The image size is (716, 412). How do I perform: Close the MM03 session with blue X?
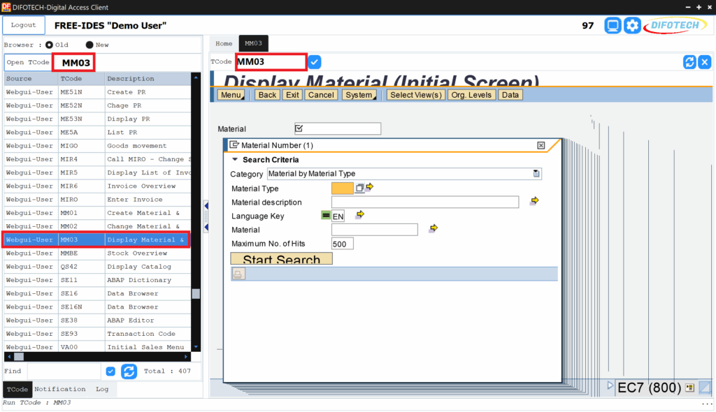704,62
